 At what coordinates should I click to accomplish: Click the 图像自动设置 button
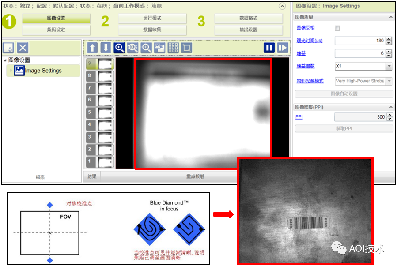click(344, 94)
